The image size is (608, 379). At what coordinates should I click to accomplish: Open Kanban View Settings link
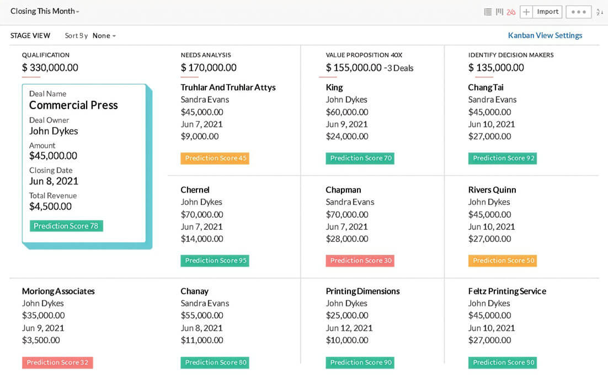(545, 35)
